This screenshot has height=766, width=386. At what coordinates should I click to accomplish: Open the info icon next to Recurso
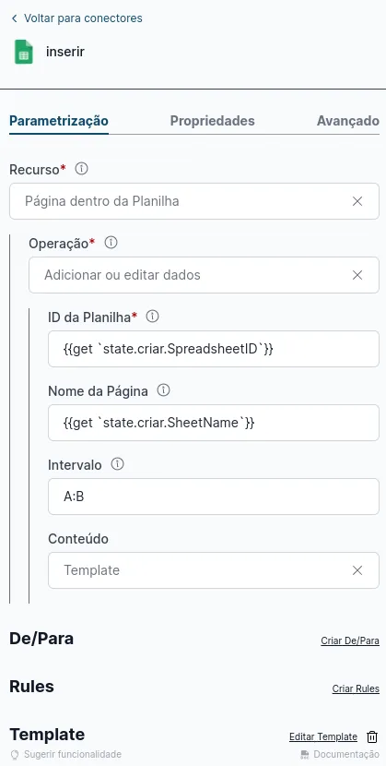(81, 169)
